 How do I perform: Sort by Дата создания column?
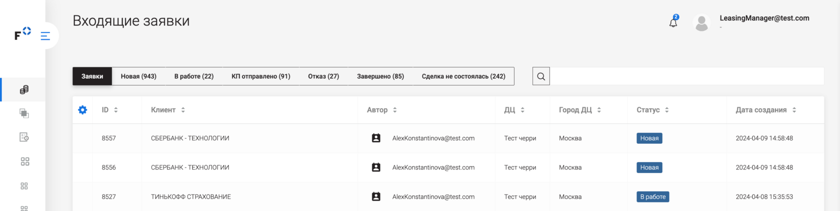coord(794,110)
